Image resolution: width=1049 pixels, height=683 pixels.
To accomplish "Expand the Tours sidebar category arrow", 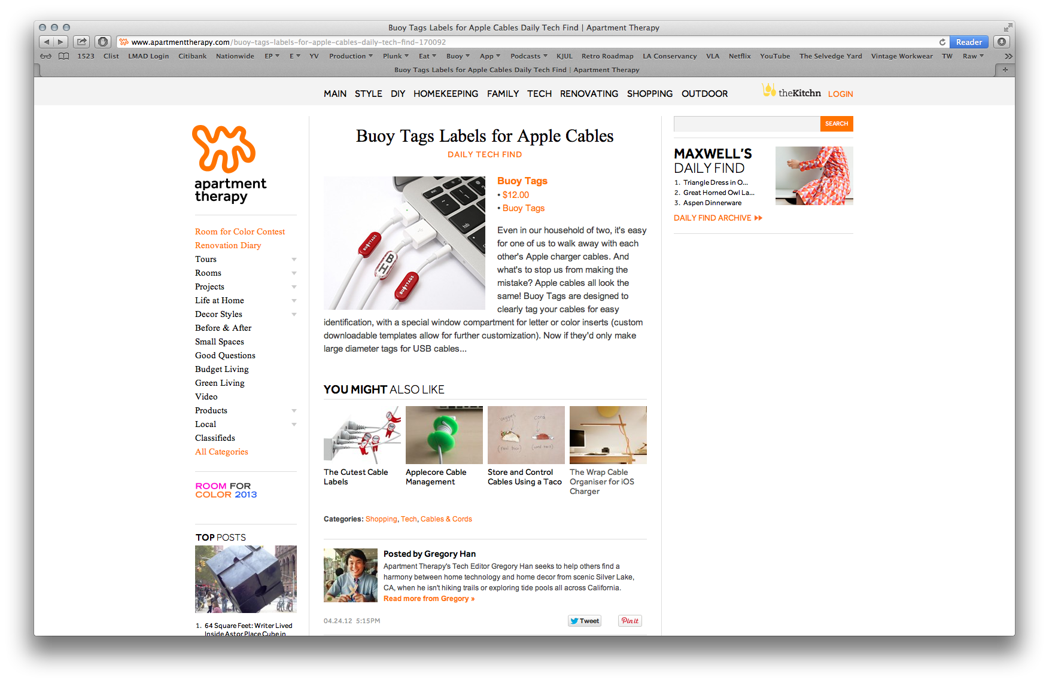I will 294,260.
